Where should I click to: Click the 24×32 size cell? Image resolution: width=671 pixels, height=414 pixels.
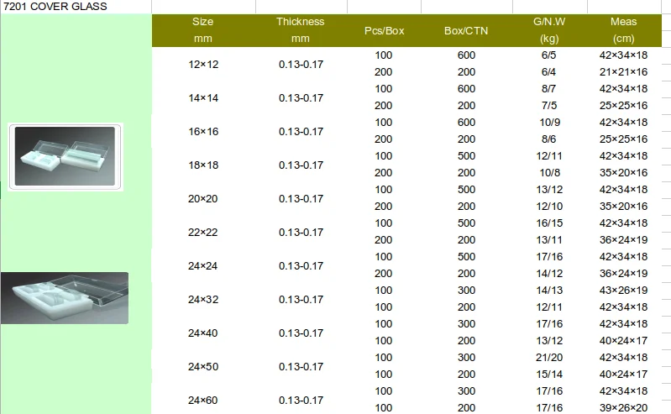click(x=202, y=300)
